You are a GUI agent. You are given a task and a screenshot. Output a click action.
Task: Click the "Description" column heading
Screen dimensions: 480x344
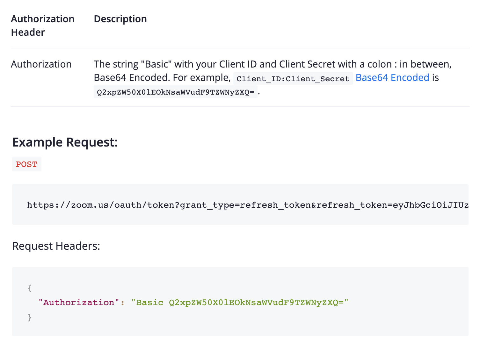[120, 19]
